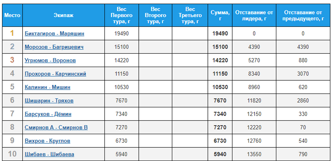Select the Вихров - Круглов crew link
332x161 pixels.
click(47, 141)
